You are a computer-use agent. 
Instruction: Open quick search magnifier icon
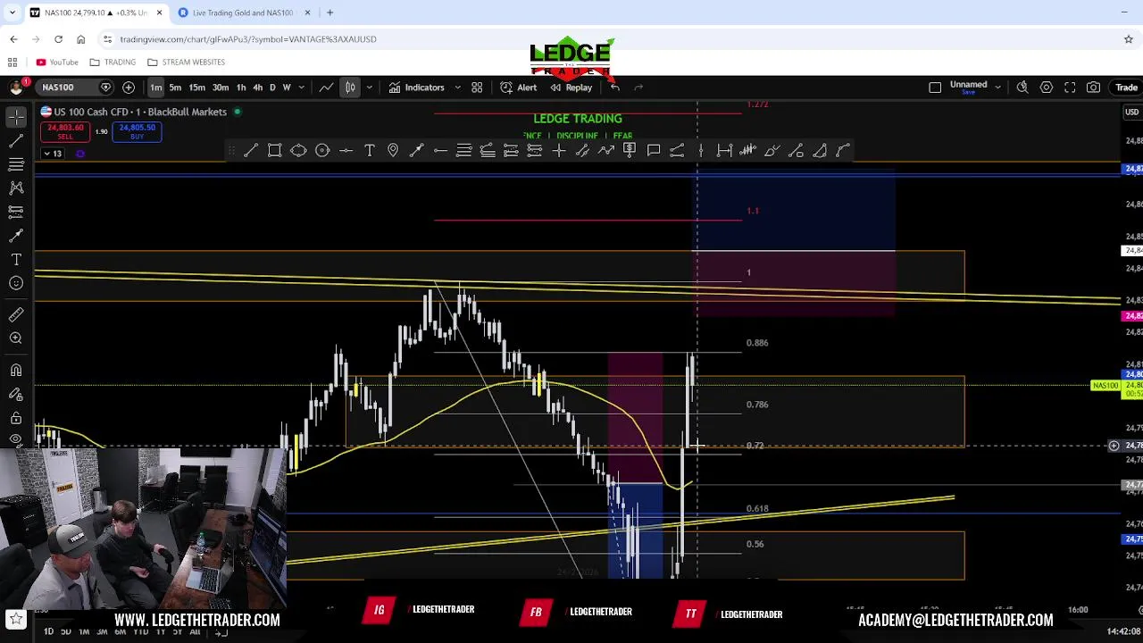coord(1022,88)
